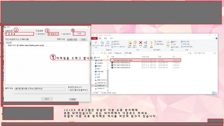The width and height of the screenshot is (224, 126).
Task: Click History (히스토리) in the ribbon
Action: pyautogui.click(x=175, y=47)
